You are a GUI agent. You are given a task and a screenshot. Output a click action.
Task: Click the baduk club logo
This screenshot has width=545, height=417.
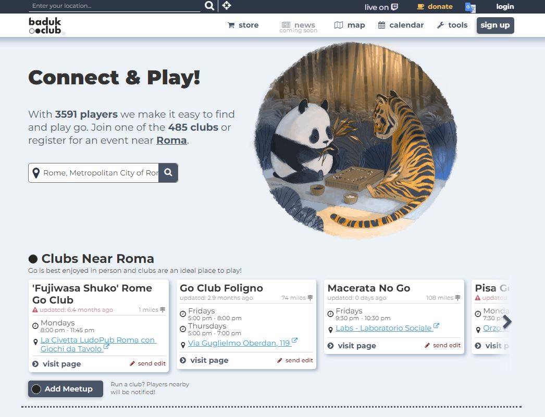[x=44, y=25]
